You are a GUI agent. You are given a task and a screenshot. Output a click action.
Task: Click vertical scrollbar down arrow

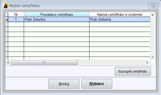pyautogui.click(x=153, y=57)
